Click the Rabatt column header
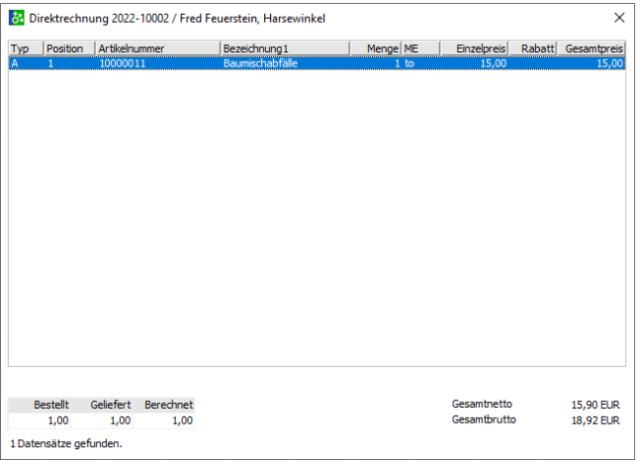 pyautogui.click(x=533, y=49)
